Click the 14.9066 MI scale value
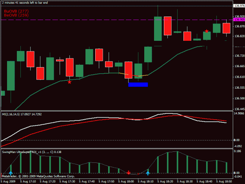Image resolution: width=245 pixels, height=184 pixels. pos(239,113)
